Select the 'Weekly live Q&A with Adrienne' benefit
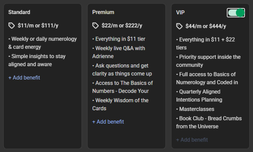 click(x=119, y=52)
